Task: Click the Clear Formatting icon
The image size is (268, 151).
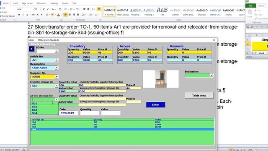Action: click(x=60, y=9)
